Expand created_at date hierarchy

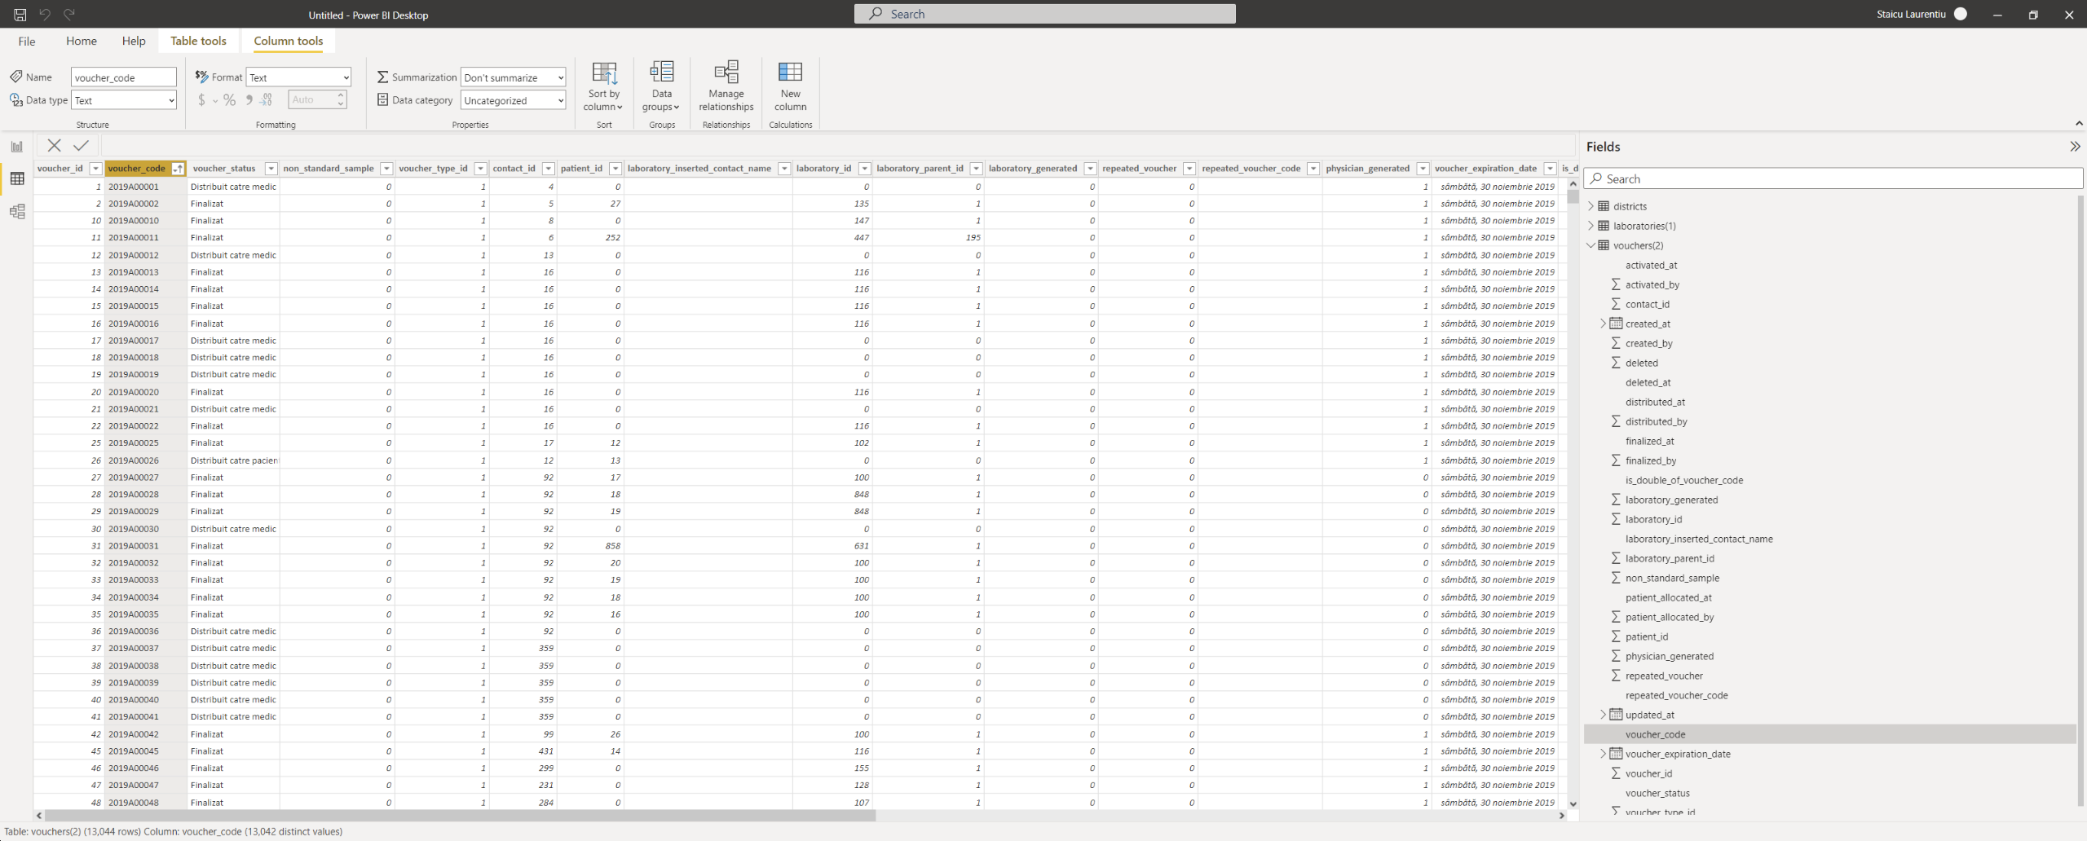[1603, 324]
